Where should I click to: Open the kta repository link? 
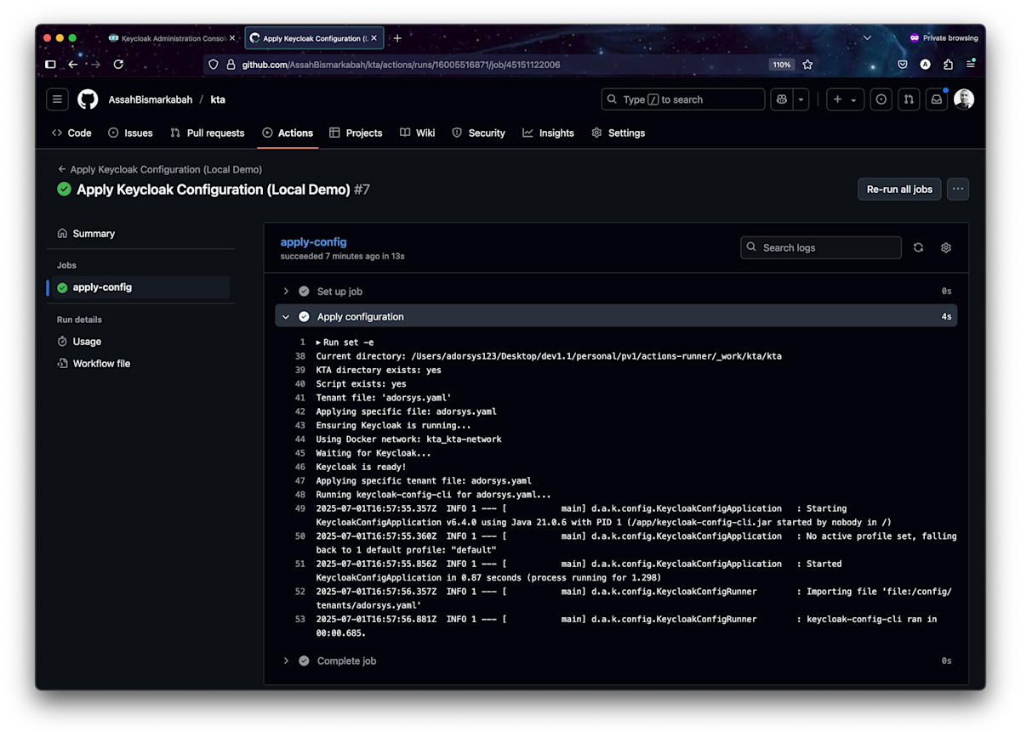[218, 99]
